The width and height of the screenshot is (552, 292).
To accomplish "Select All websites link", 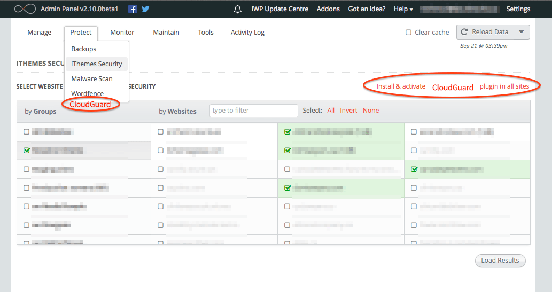I will point(331,111).
